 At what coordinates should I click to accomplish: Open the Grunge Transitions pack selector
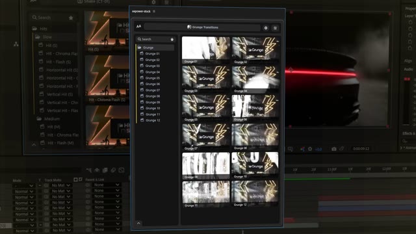coord(202,27)
